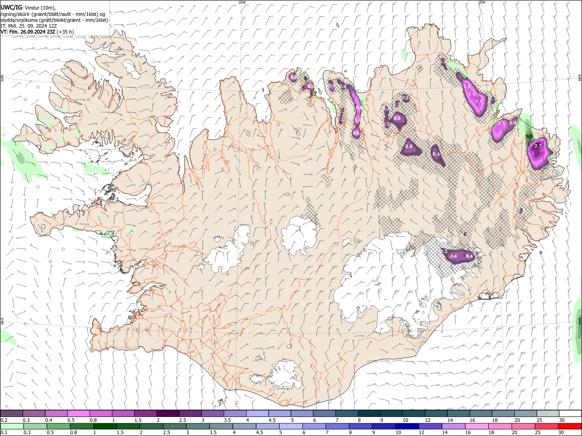
Task: Click the light grey 25 swatch, upper legend row
Action: click(x=547, y=414)
